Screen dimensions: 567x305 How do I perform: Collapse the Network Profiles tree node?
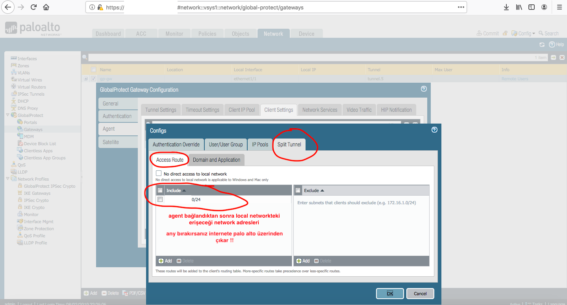point(8,179)
